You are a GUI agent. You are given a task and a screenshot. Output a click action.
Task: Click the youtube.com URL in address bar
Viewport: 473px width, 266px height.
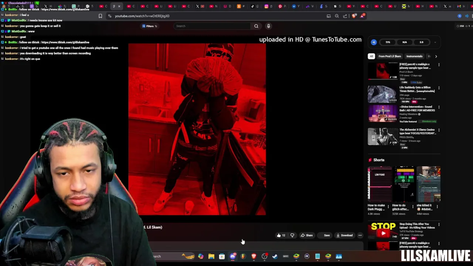[142, 16]
